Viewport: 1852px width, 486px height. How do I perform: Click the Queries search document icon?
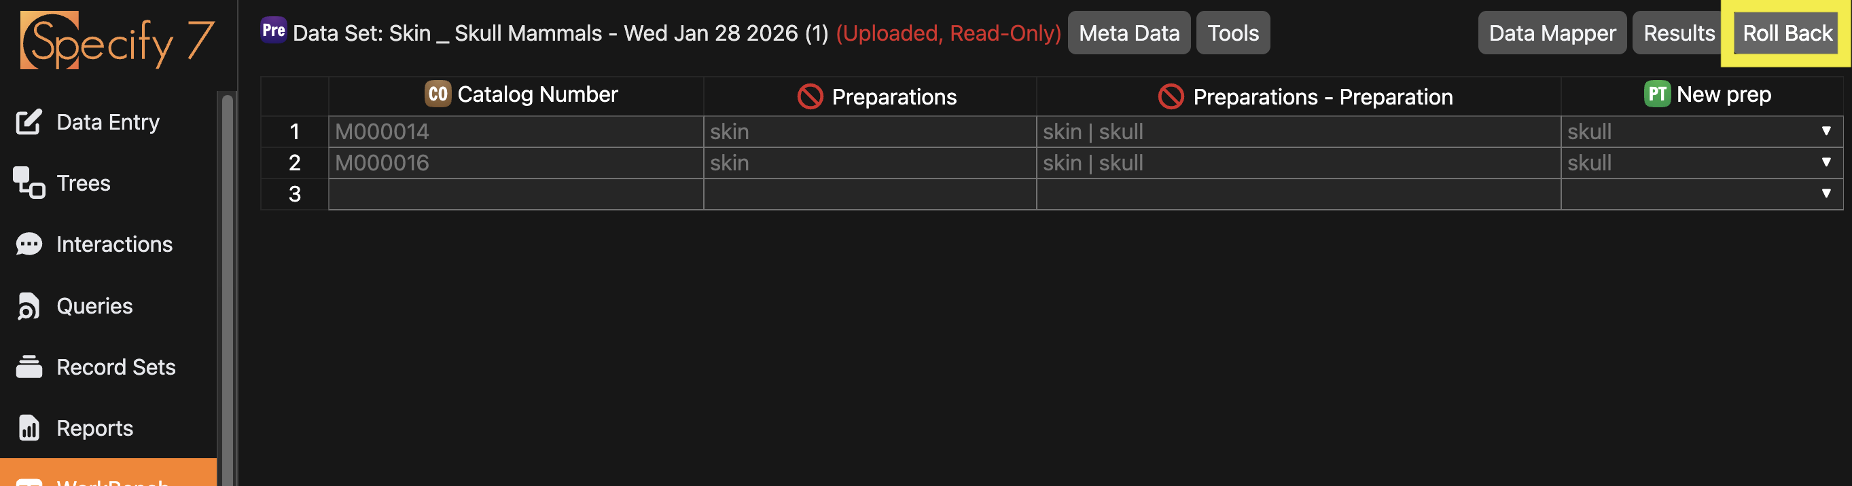[29, 306]
